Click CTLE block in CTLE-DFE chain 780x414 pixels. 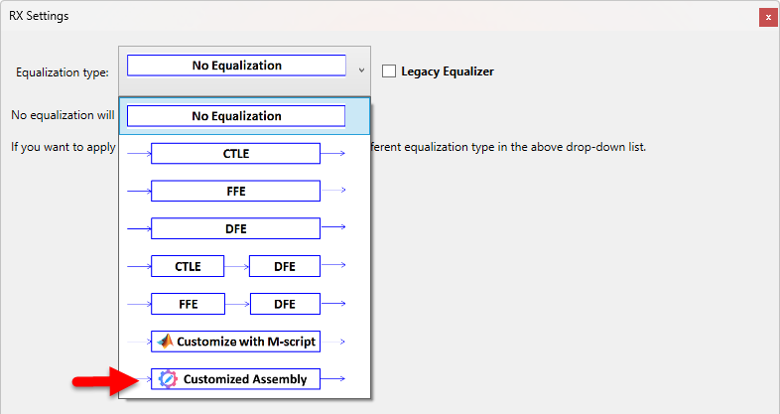pos(188,266)
